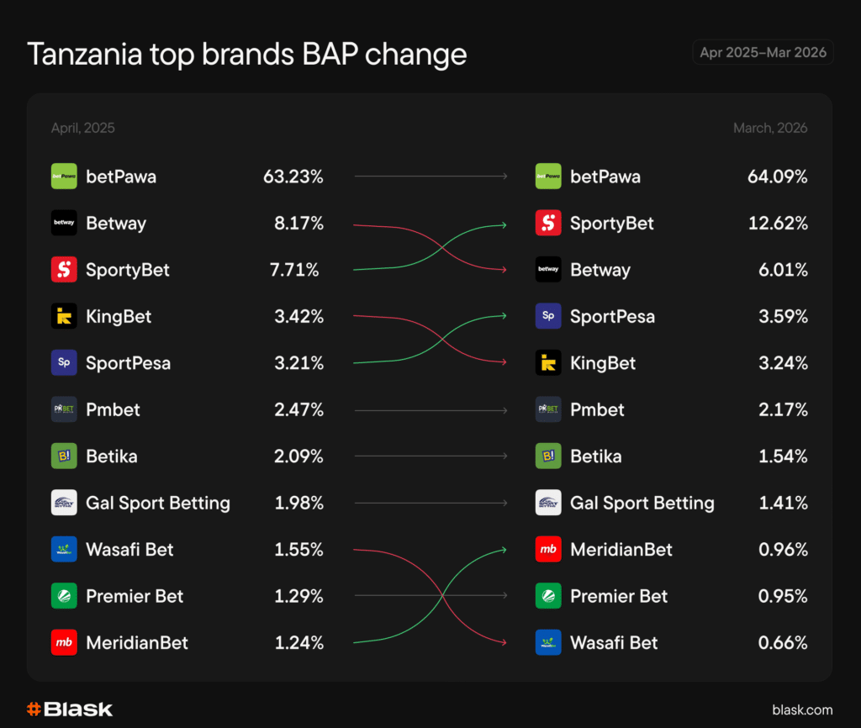Click betPawa's 64.09% March value
Viewport: 861px width, 728px height.
click(x=777, y=177)
